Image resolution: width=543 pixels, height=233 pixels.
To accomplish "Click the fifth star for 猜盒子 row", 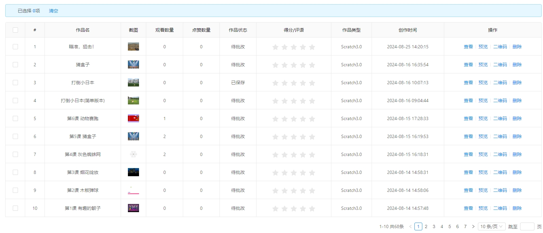I will tap(312, 65).
